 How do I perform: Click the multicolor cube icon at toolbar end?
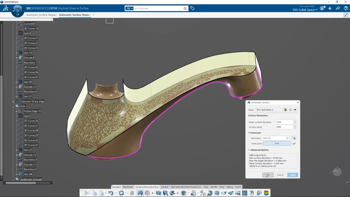[x=267, y=193]
